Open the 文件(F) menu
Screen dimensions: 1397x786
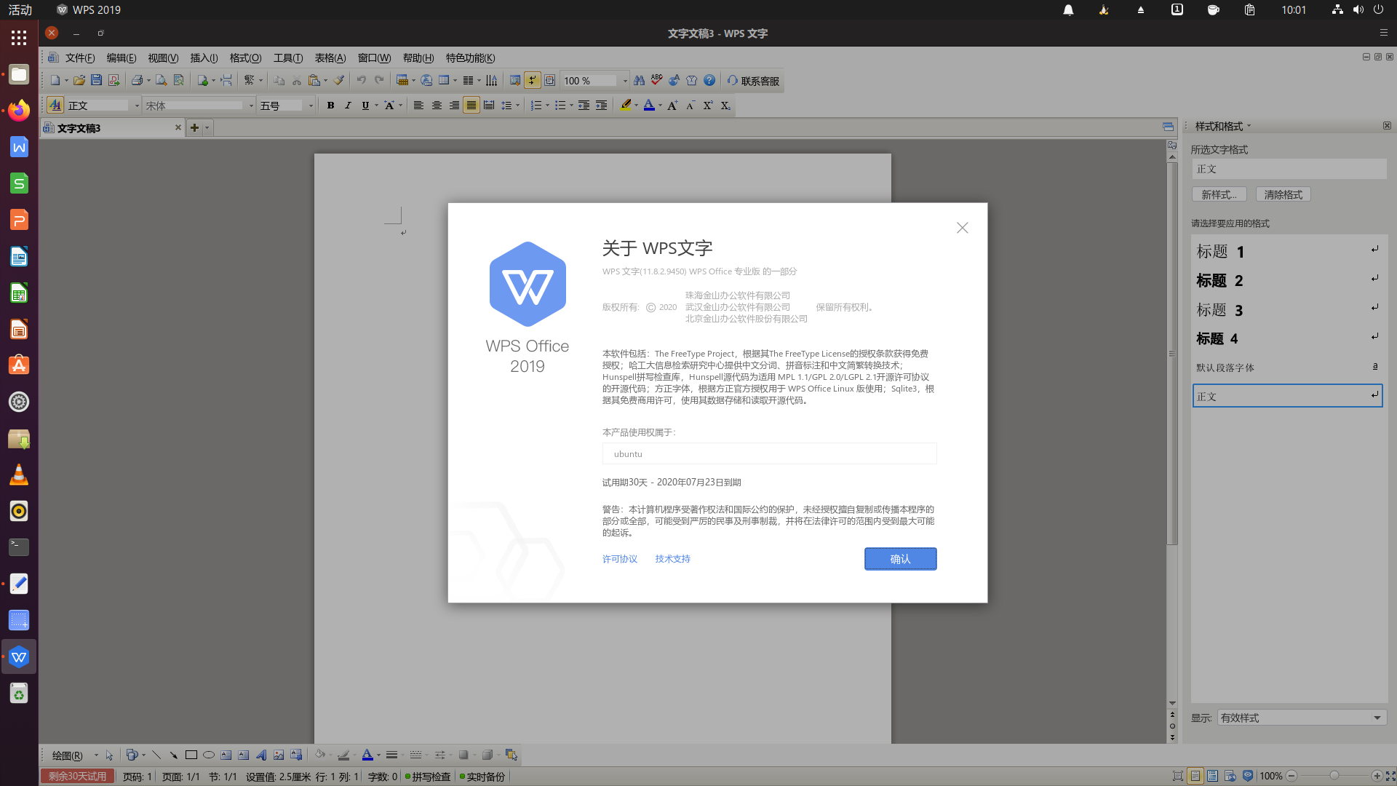pyautogui.click(x=80, y=58)
